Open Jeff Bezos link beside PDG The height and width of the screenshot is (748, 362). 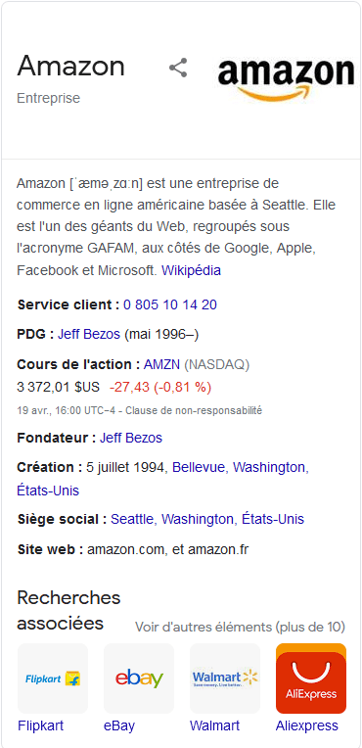pyautogui.click(x=89, y=335)
